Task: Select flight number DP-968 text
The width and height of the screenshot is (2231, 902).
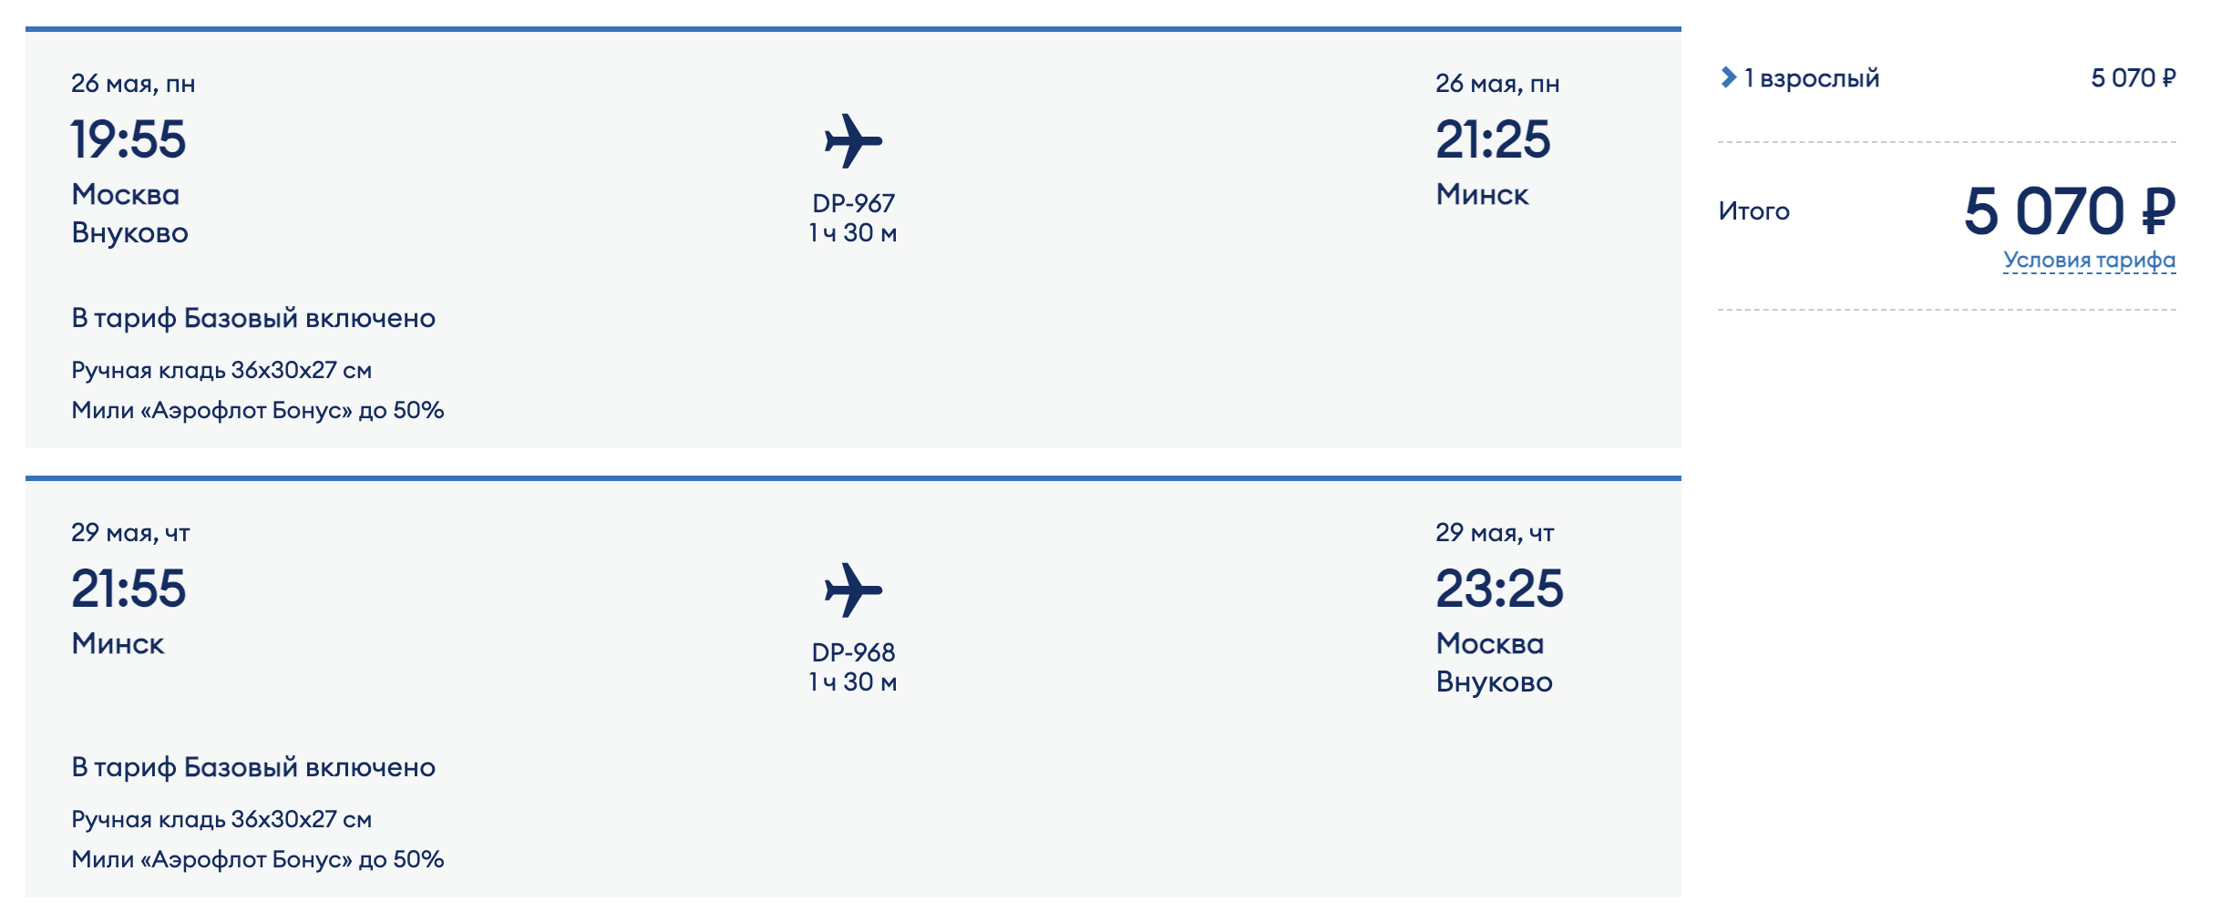Action: tap(853, 652)
